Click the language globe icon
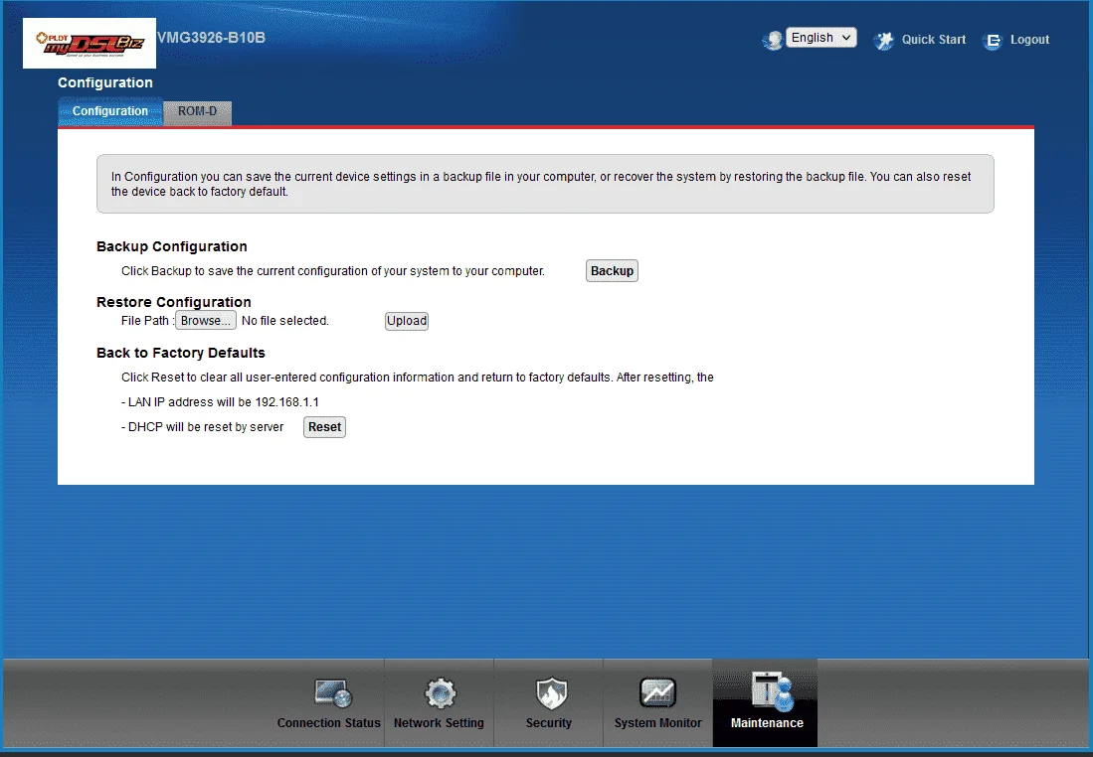1093x757 pixels. pos(773,41)
